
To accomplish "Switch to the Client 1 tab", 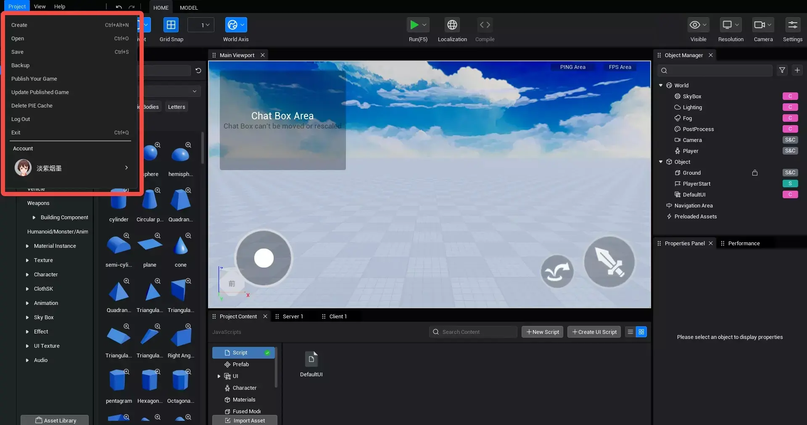I will click(338, 316).
